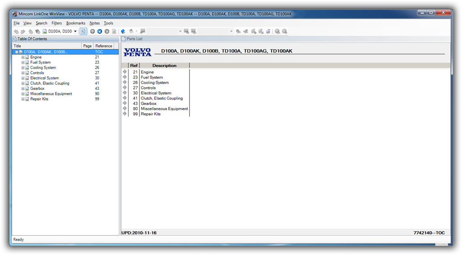The height and width of the screenshot is (255, 462).
Task: Expand the Clutch, Elastic Coupling tree node
Action: pyautogui.click(x=23, y=83)
